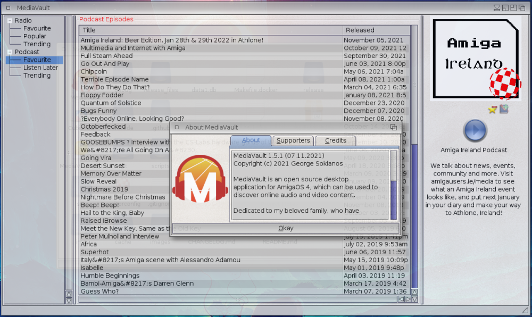
Task: Click episode list scroll up arrow
Action: (414, 292)
